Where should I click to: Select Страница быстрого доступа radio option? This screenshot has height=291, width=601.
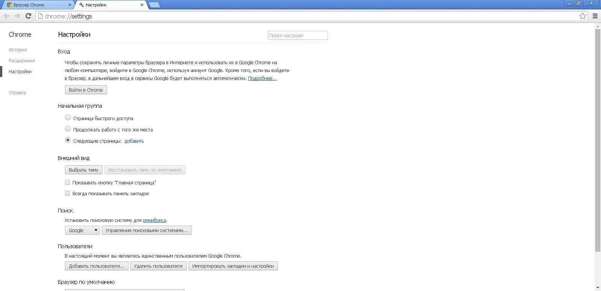click(68, 118)
